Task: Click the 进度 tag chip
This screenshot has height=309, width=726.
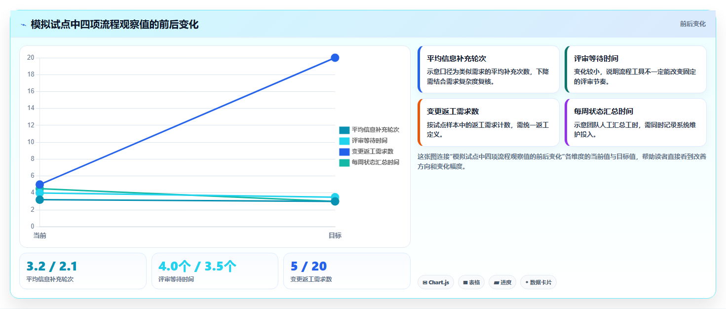Action: point(502,282)
